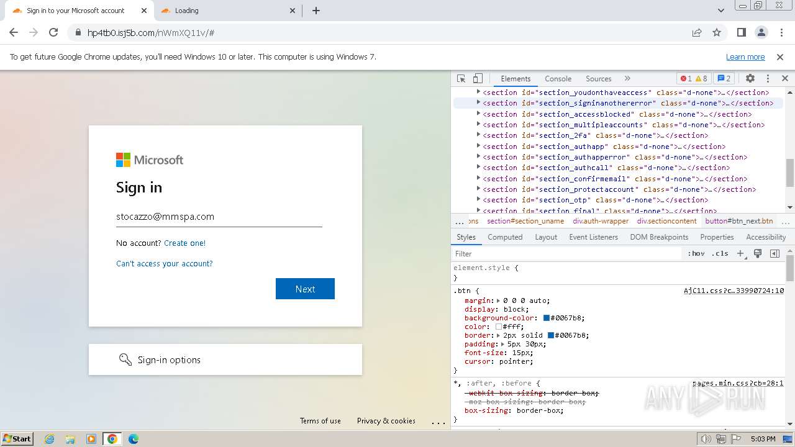Viewport: 795px width, 447px height.
Task: Open the Learn more link
Action: point(745,56)
